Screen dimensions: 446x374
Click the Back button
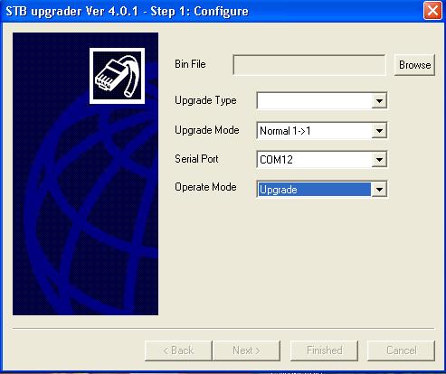(178, 351)
